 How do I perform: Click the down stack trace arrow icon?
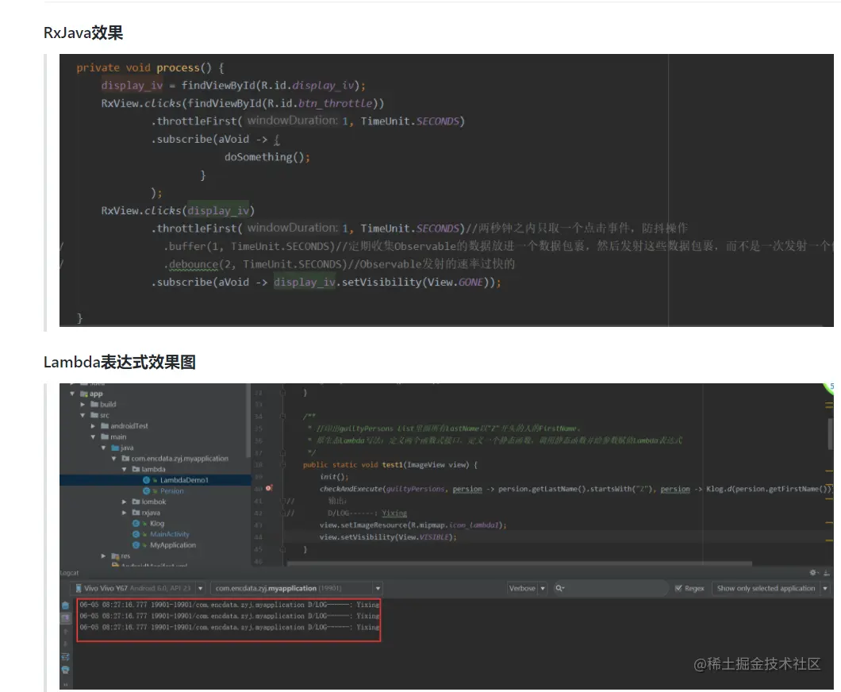tap(65, 644)
